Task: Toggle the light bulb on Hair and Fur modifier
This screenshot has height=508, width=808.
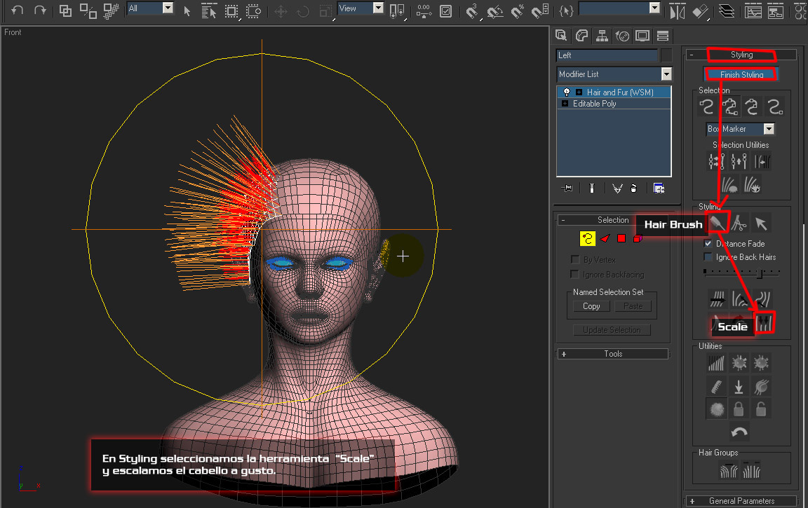Action: pos(567,92)
